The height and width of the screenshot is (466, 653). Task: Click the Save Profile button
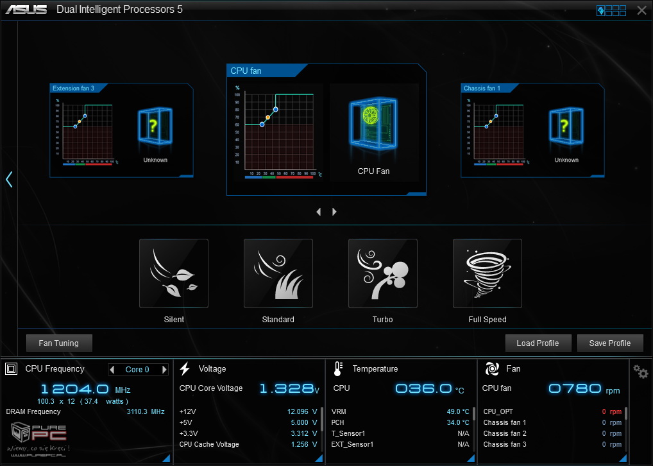(609, 343)
